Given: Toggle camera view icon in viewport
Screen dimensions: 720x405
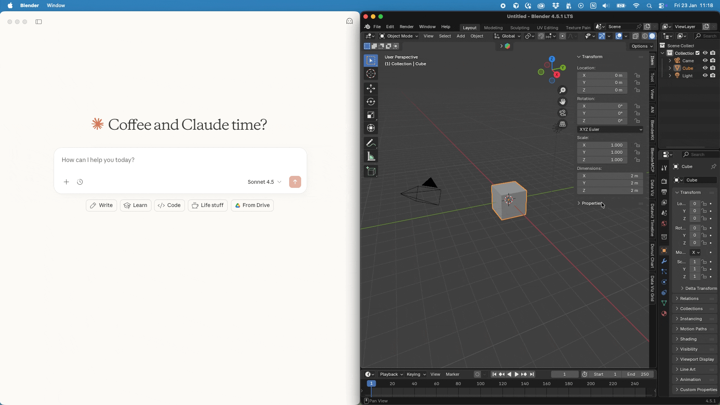Looking at the screenshot, I should point(562,113).
